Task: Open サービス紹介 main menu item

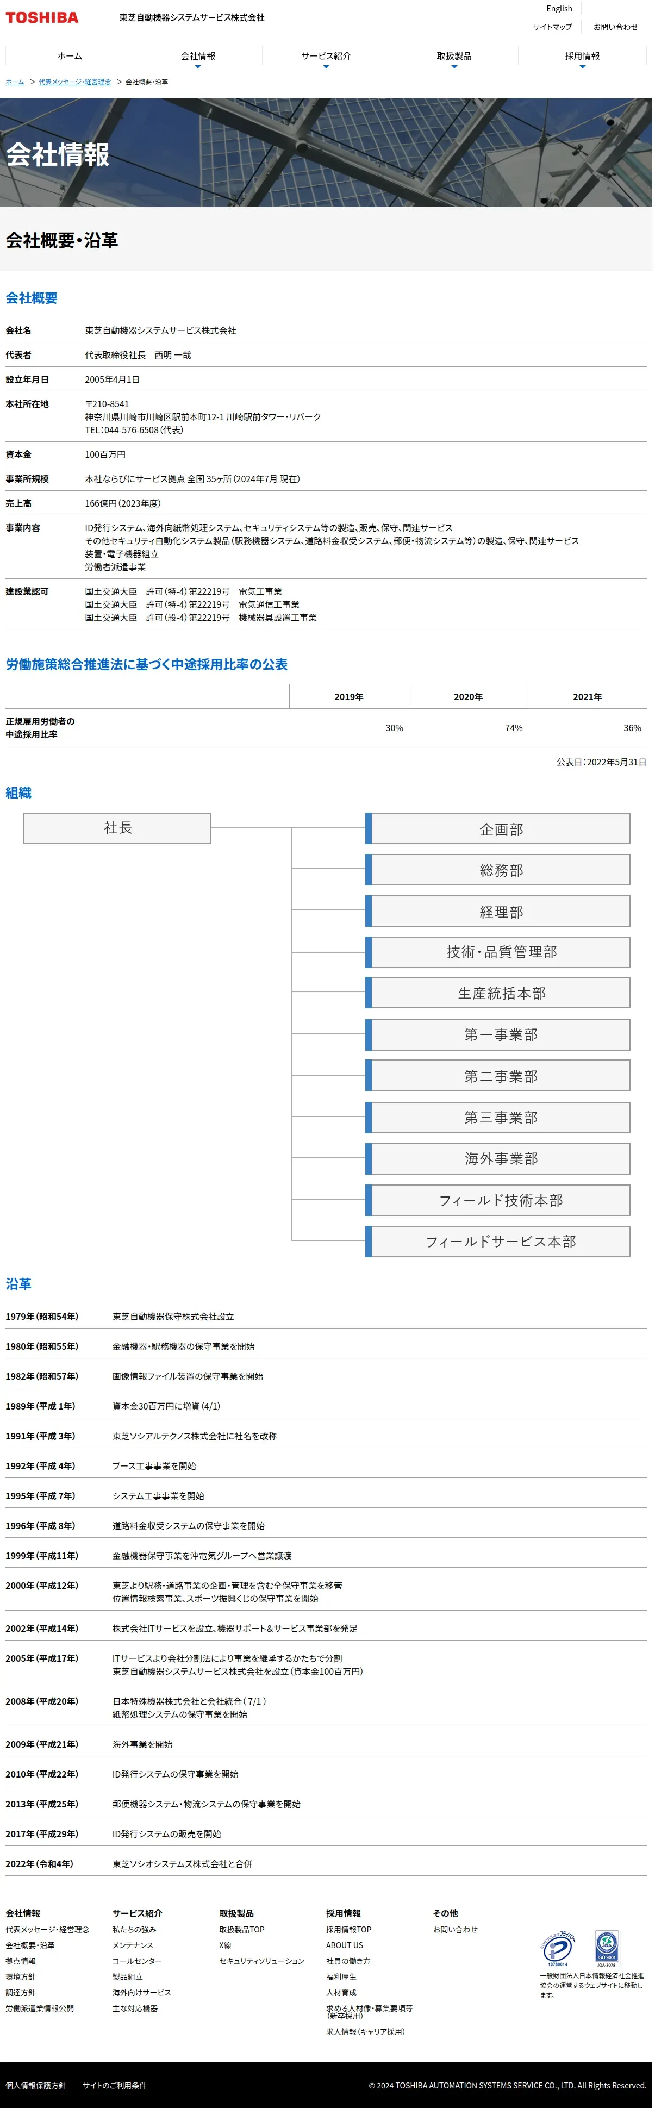Action: pyautogui.click(x=326, y=55)
